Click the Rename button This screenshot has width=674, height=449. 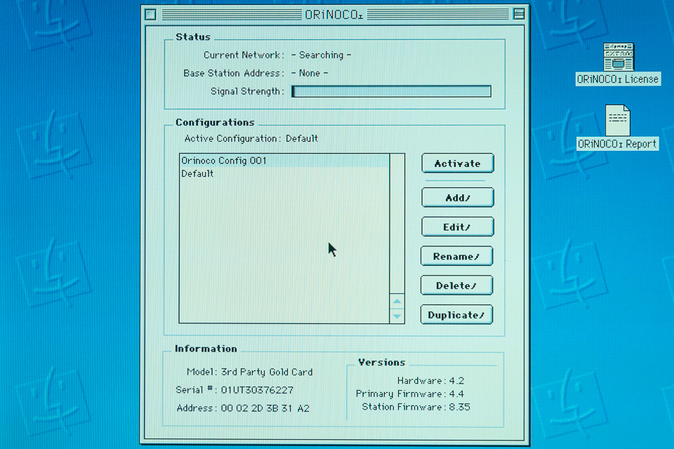tap(456, 257)
